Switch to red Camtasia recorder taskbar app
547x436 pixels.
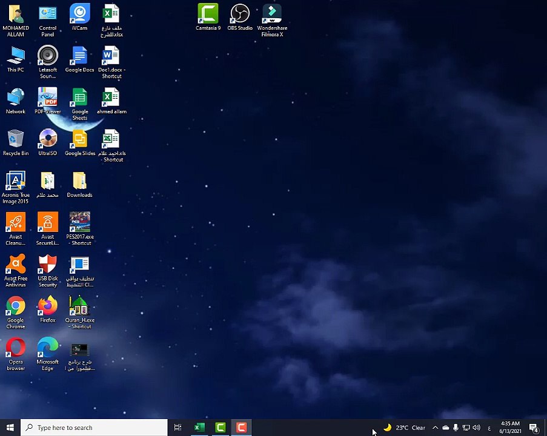(x=241, y=428)
